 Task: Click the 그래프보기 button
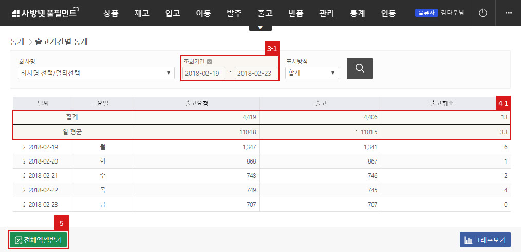(x=485, y=240)
